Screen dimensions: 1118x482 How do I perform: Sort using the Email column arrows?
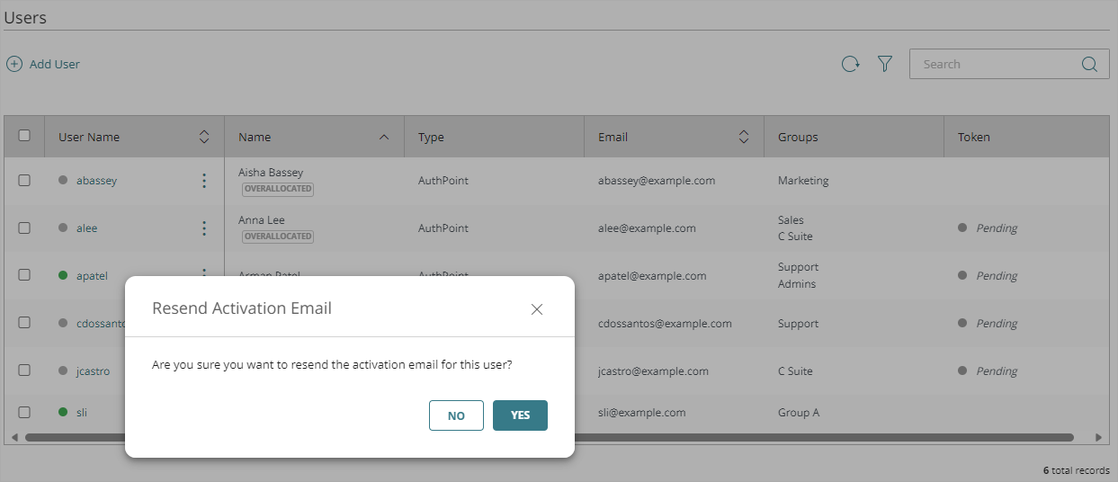click(x=744, y=137)
